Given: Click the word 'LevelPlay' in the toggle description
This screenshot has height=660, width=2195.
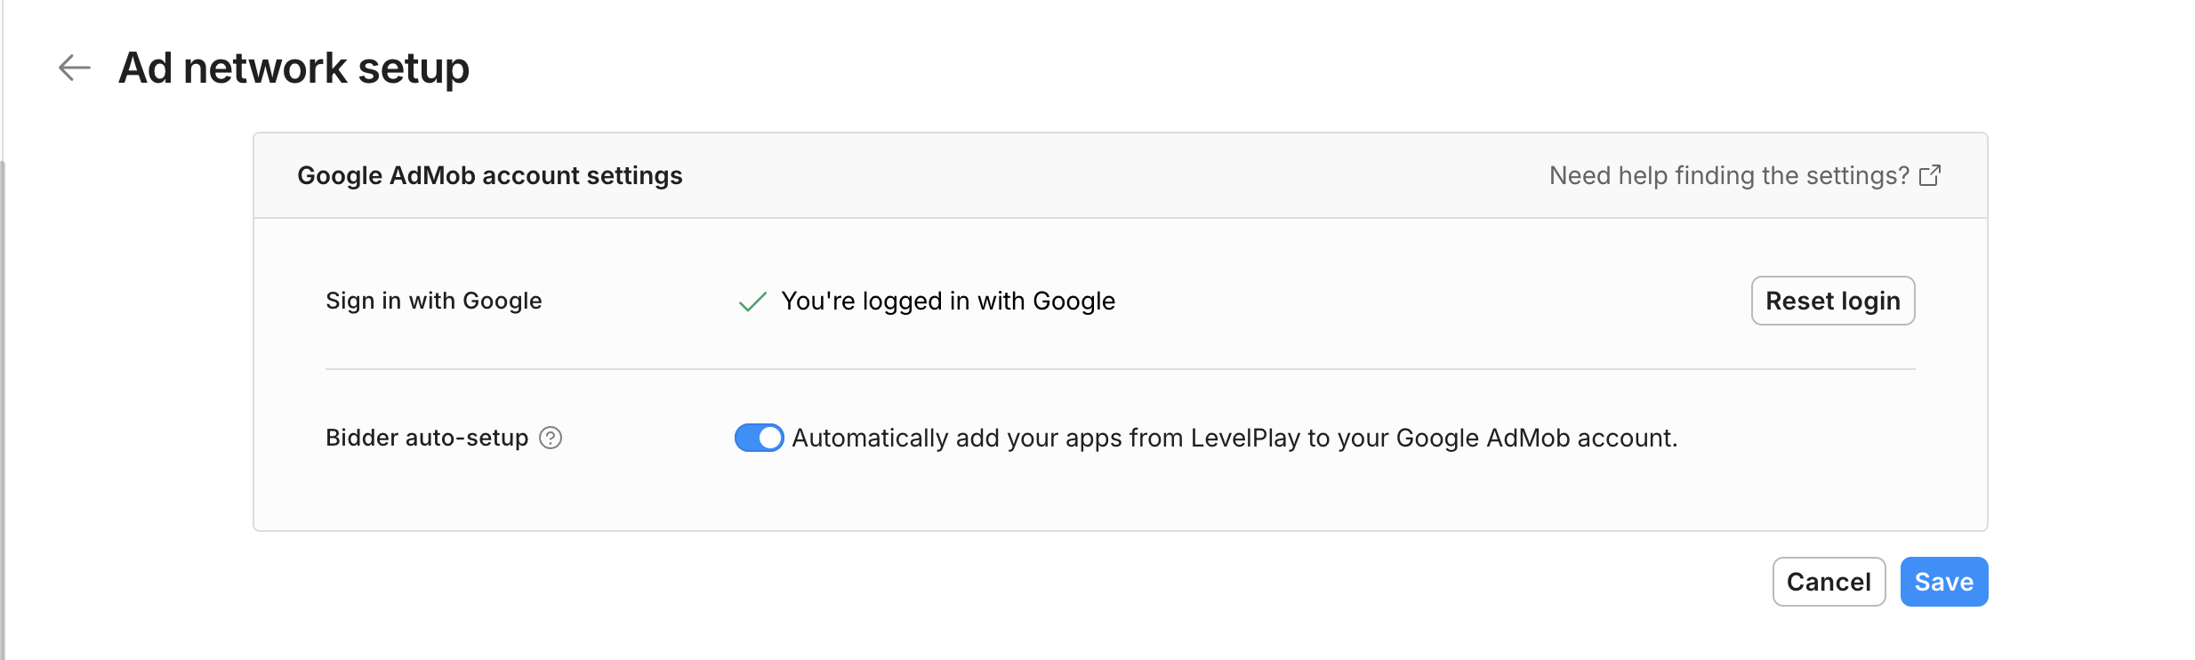Looking at the screenshot, I should (1245, 438).
